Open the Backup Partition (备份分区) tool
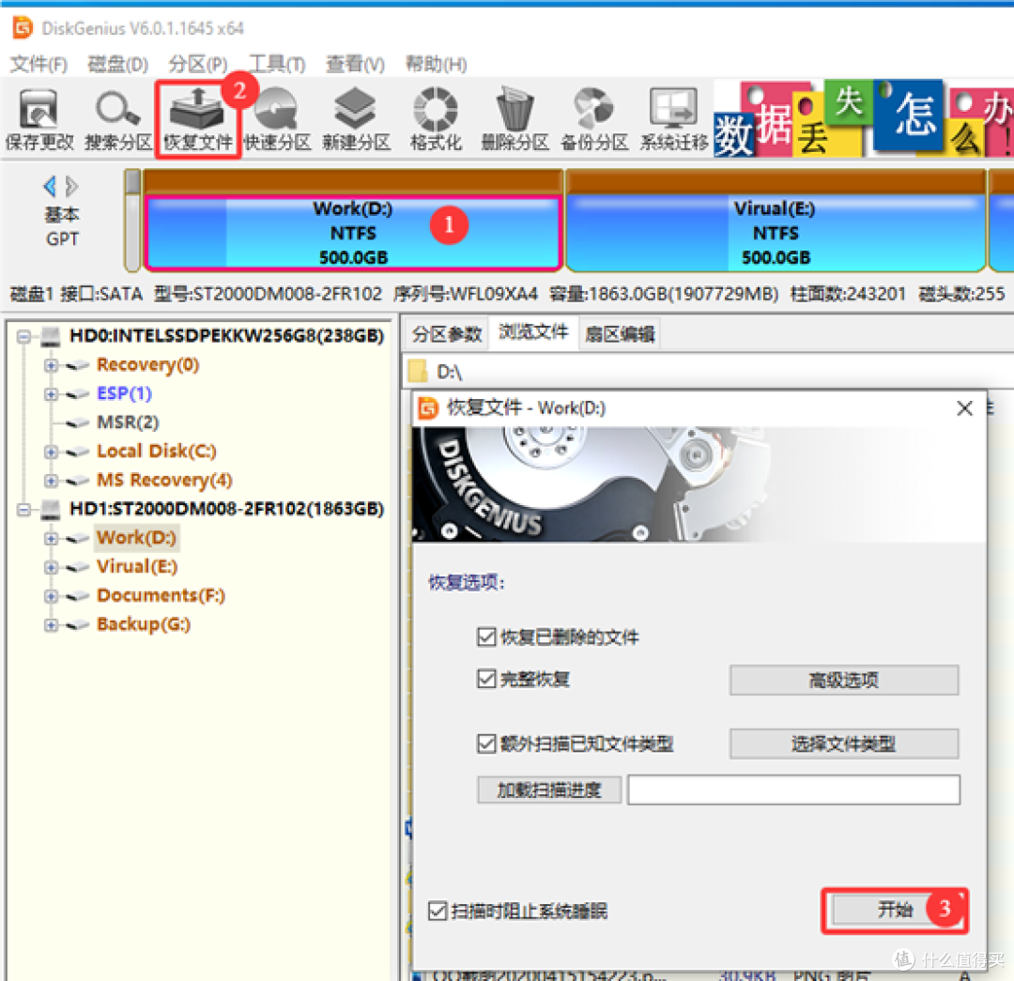The width and height of the screenshot is (1014, 981). click(x=594, y=119)
